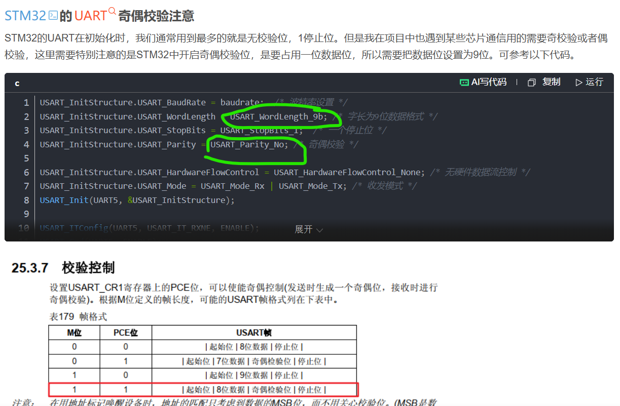
Task: Click the PCE位 table header
Action: (126, 333)
